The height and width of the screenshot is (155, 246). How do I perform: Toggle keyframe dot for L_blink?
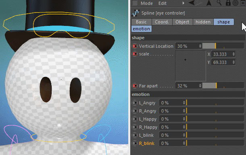point(135,135)
